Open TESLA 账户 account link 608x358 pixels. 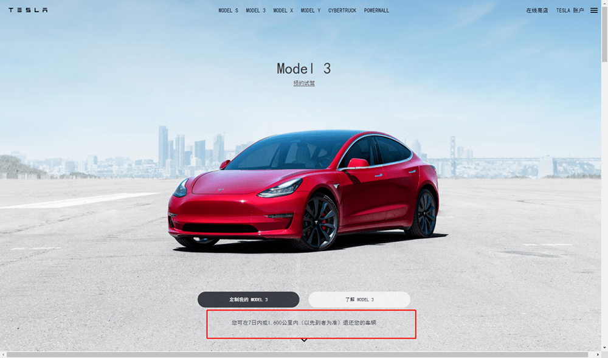[570, 10]
